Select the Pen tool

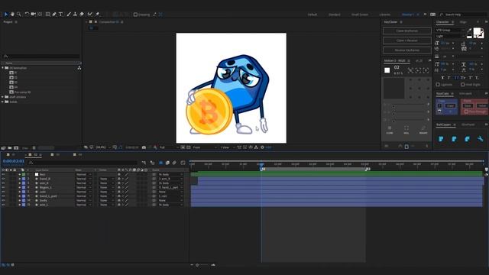coord(54,15)
